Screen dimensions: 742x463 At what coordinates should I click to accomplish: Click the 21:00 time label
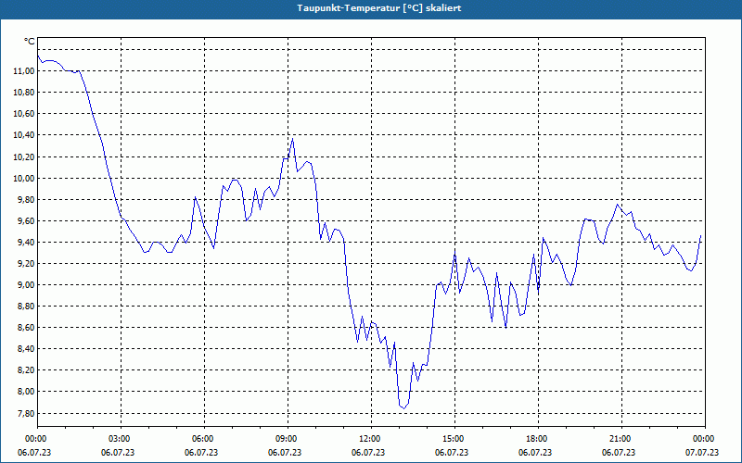pos(621,439)
